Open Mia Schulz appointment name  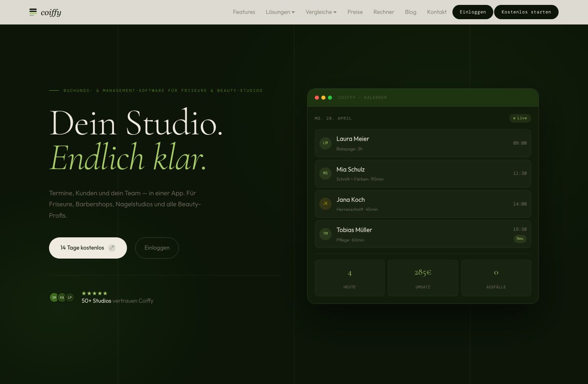(x=350, y=170)
